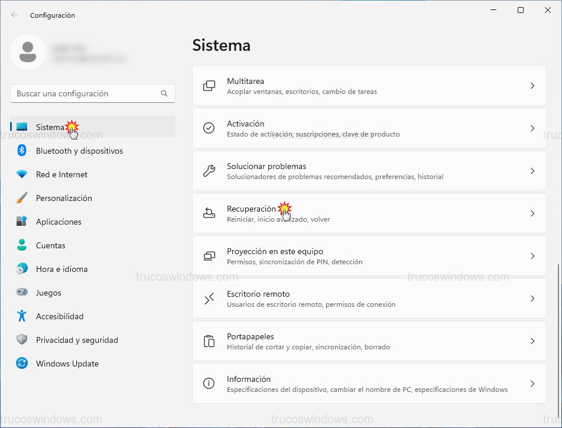The height and width of the screenshot is (428, 562).
Task: Click the search magnifier icon
Action: 164,93
